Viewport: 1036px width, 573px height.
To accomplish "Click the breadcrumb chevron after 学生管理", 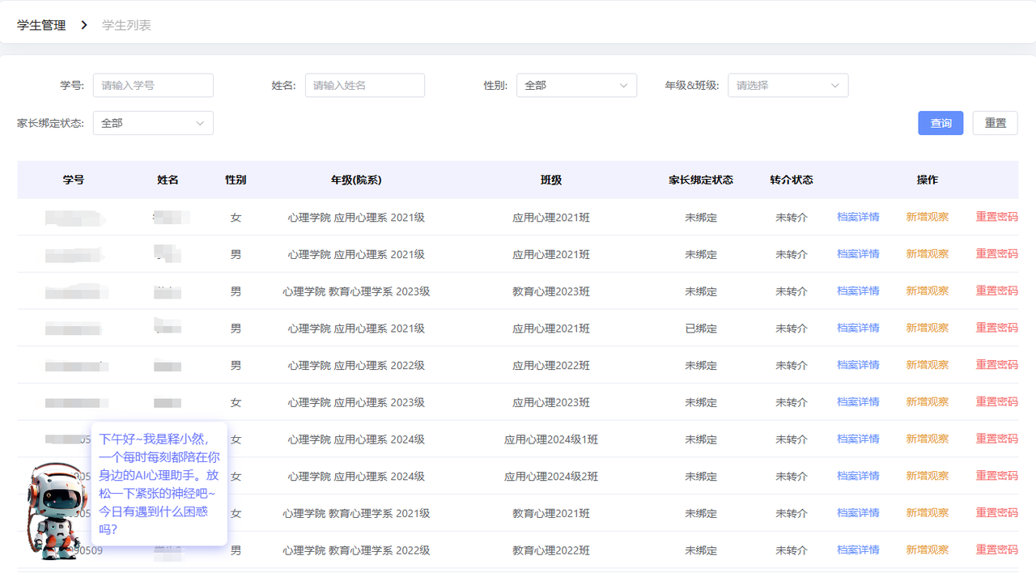I will tap(84, 25).
